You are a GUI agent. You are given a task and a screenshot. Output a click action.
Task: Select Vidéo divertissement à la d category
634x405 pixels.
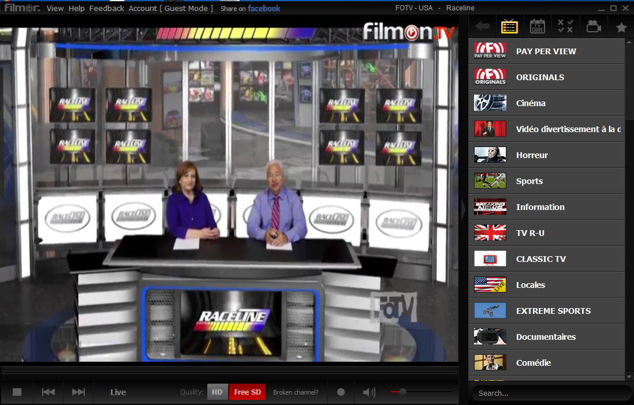coord(569,129)
